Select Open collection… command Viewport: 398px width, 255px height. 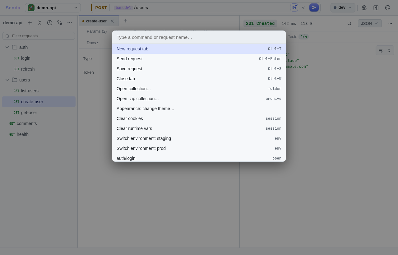199,89
